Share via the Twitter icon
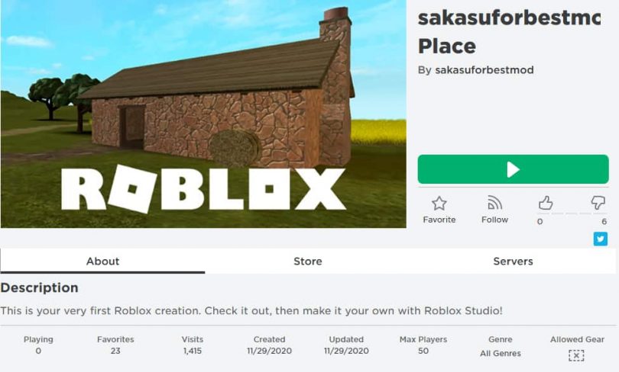619x372 pixels. pyautogui.click(x=601, y=239)
